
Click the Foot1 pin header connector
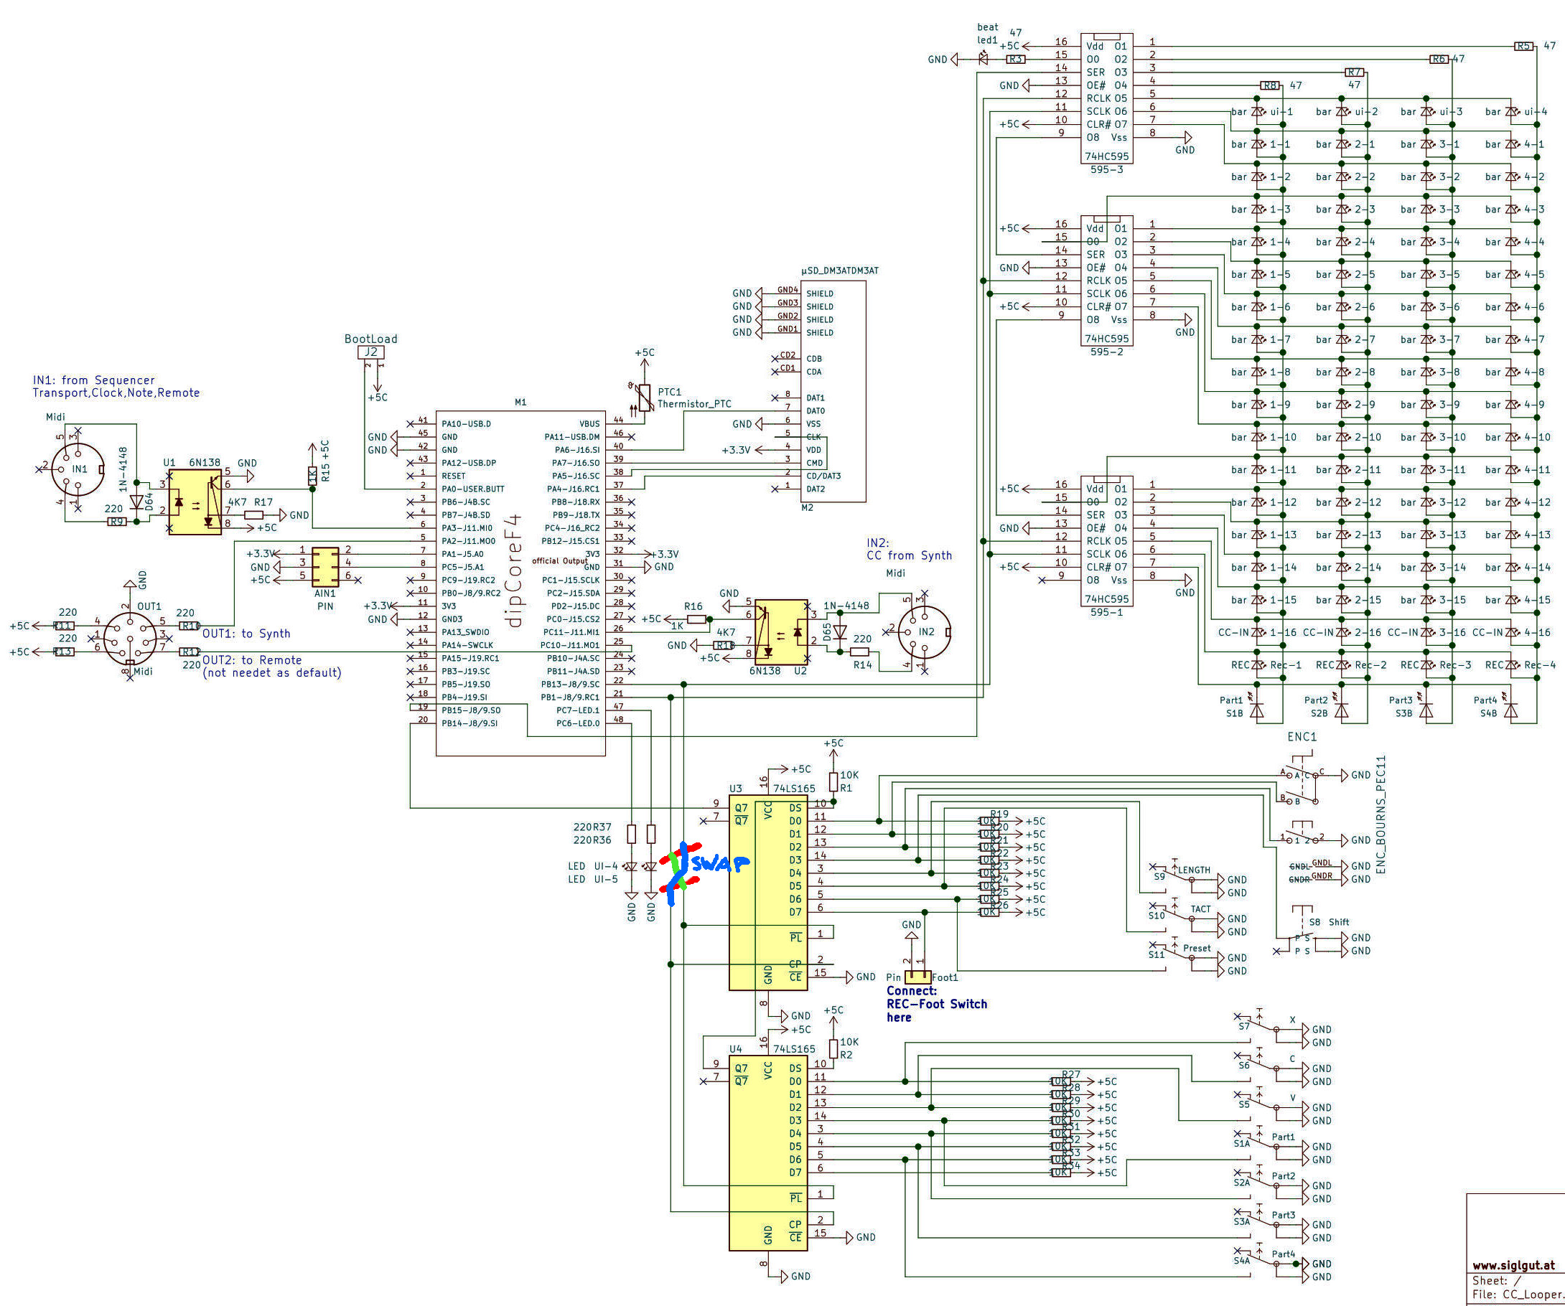917,976
